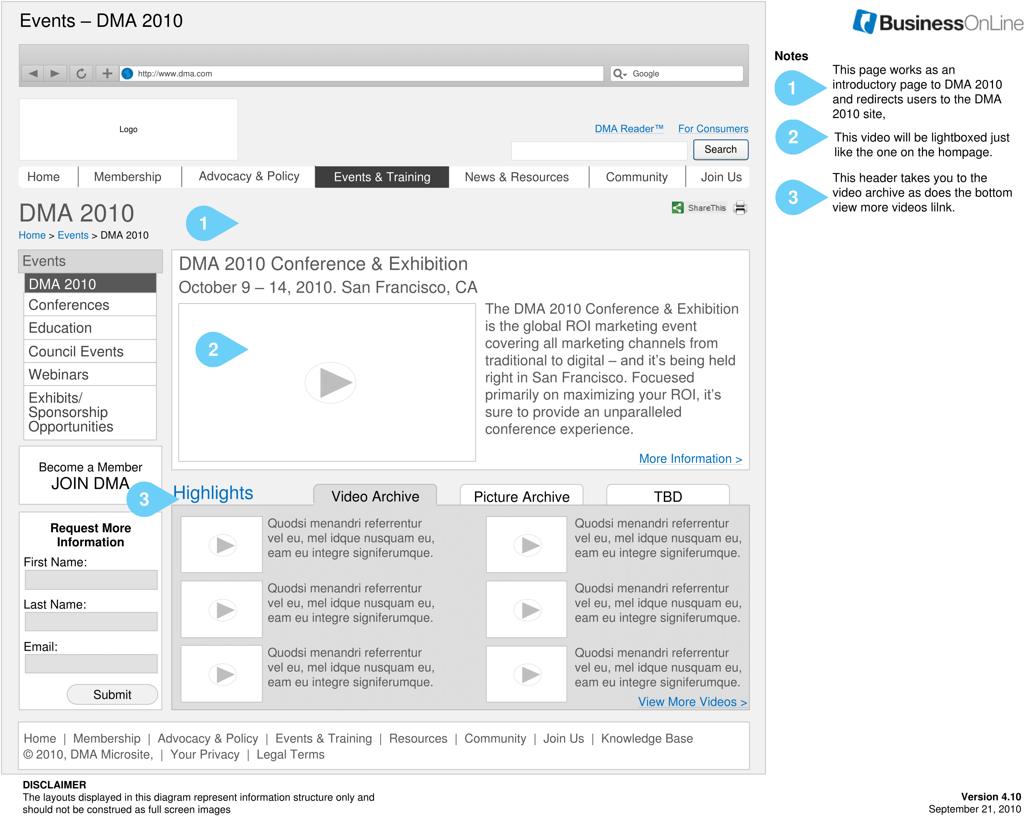This screenshot has height=837, width=1028.
Task: Play the first video in the left column
Action: point(222,545)
